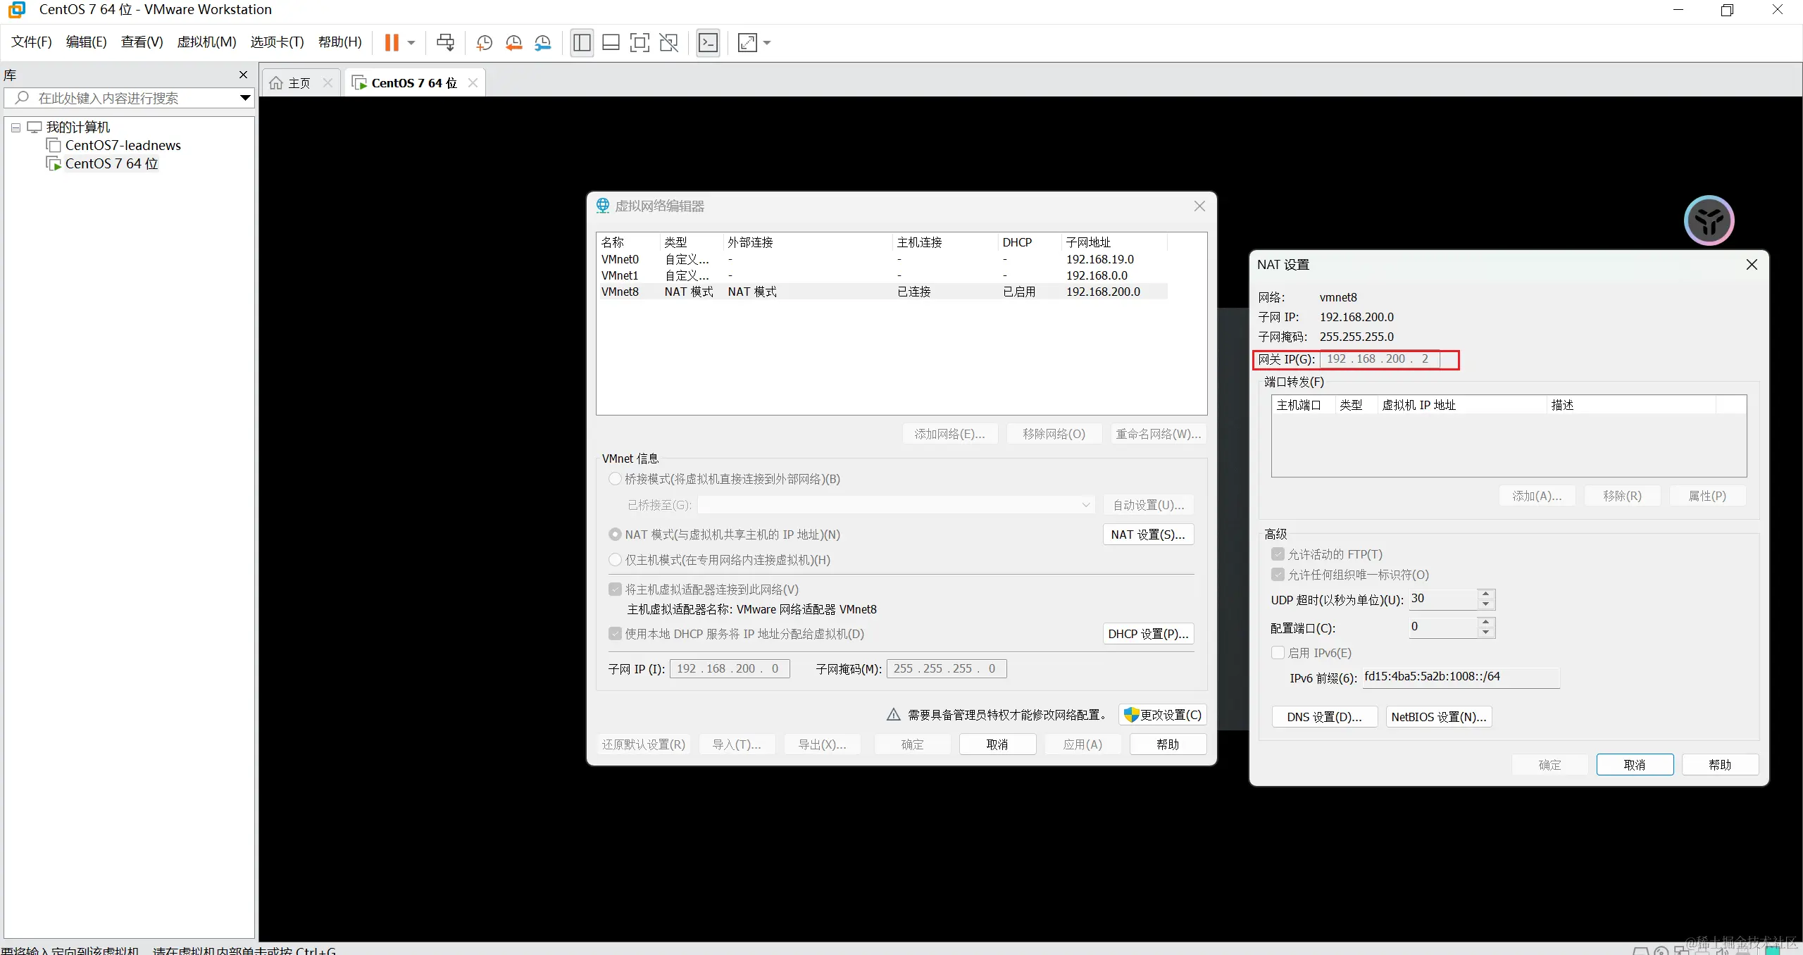Select the bridged mode radio button
The width and height of the screenshot is (1803, 955).
click(615, 479)
